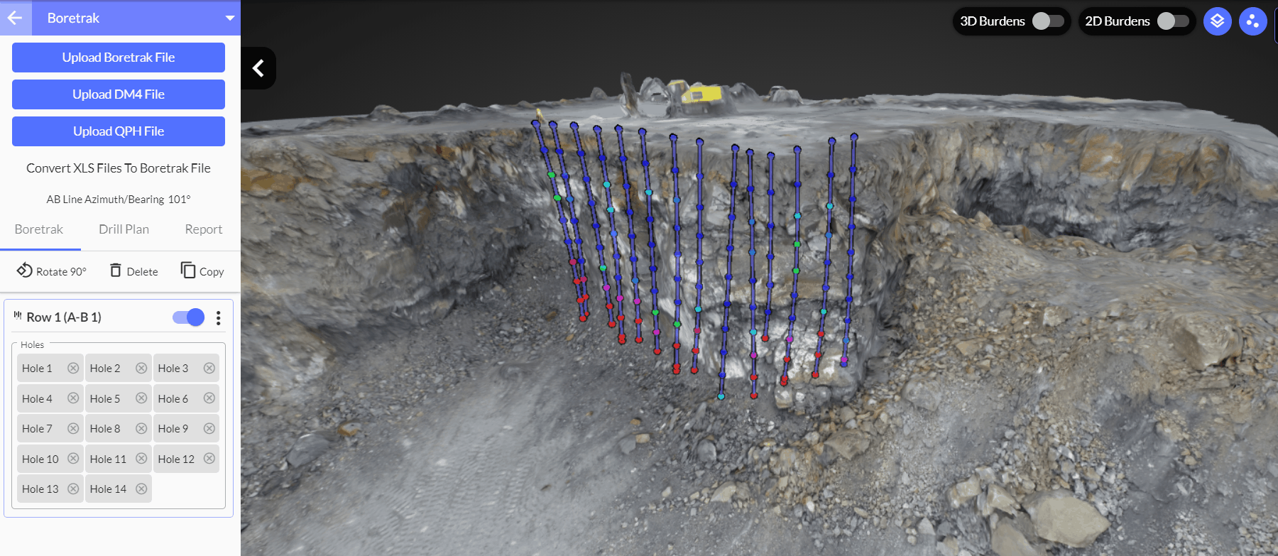Open the layers icon button
This screenshot has width=1278, height=556.
(x=1218, y=21)
